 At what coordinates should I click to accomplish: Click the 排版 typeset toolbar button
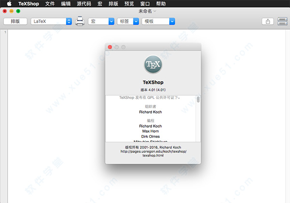(15, 21)
